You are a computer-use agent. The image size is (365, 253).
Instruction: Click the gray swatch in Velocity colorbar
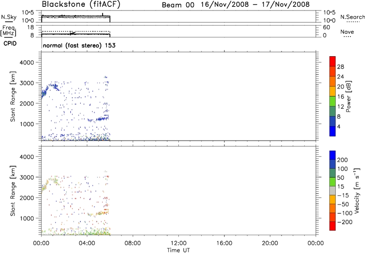[333, 190]
